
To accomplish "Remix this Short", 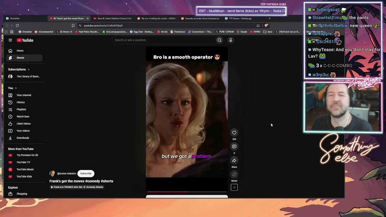I will (x=234, y=174).
